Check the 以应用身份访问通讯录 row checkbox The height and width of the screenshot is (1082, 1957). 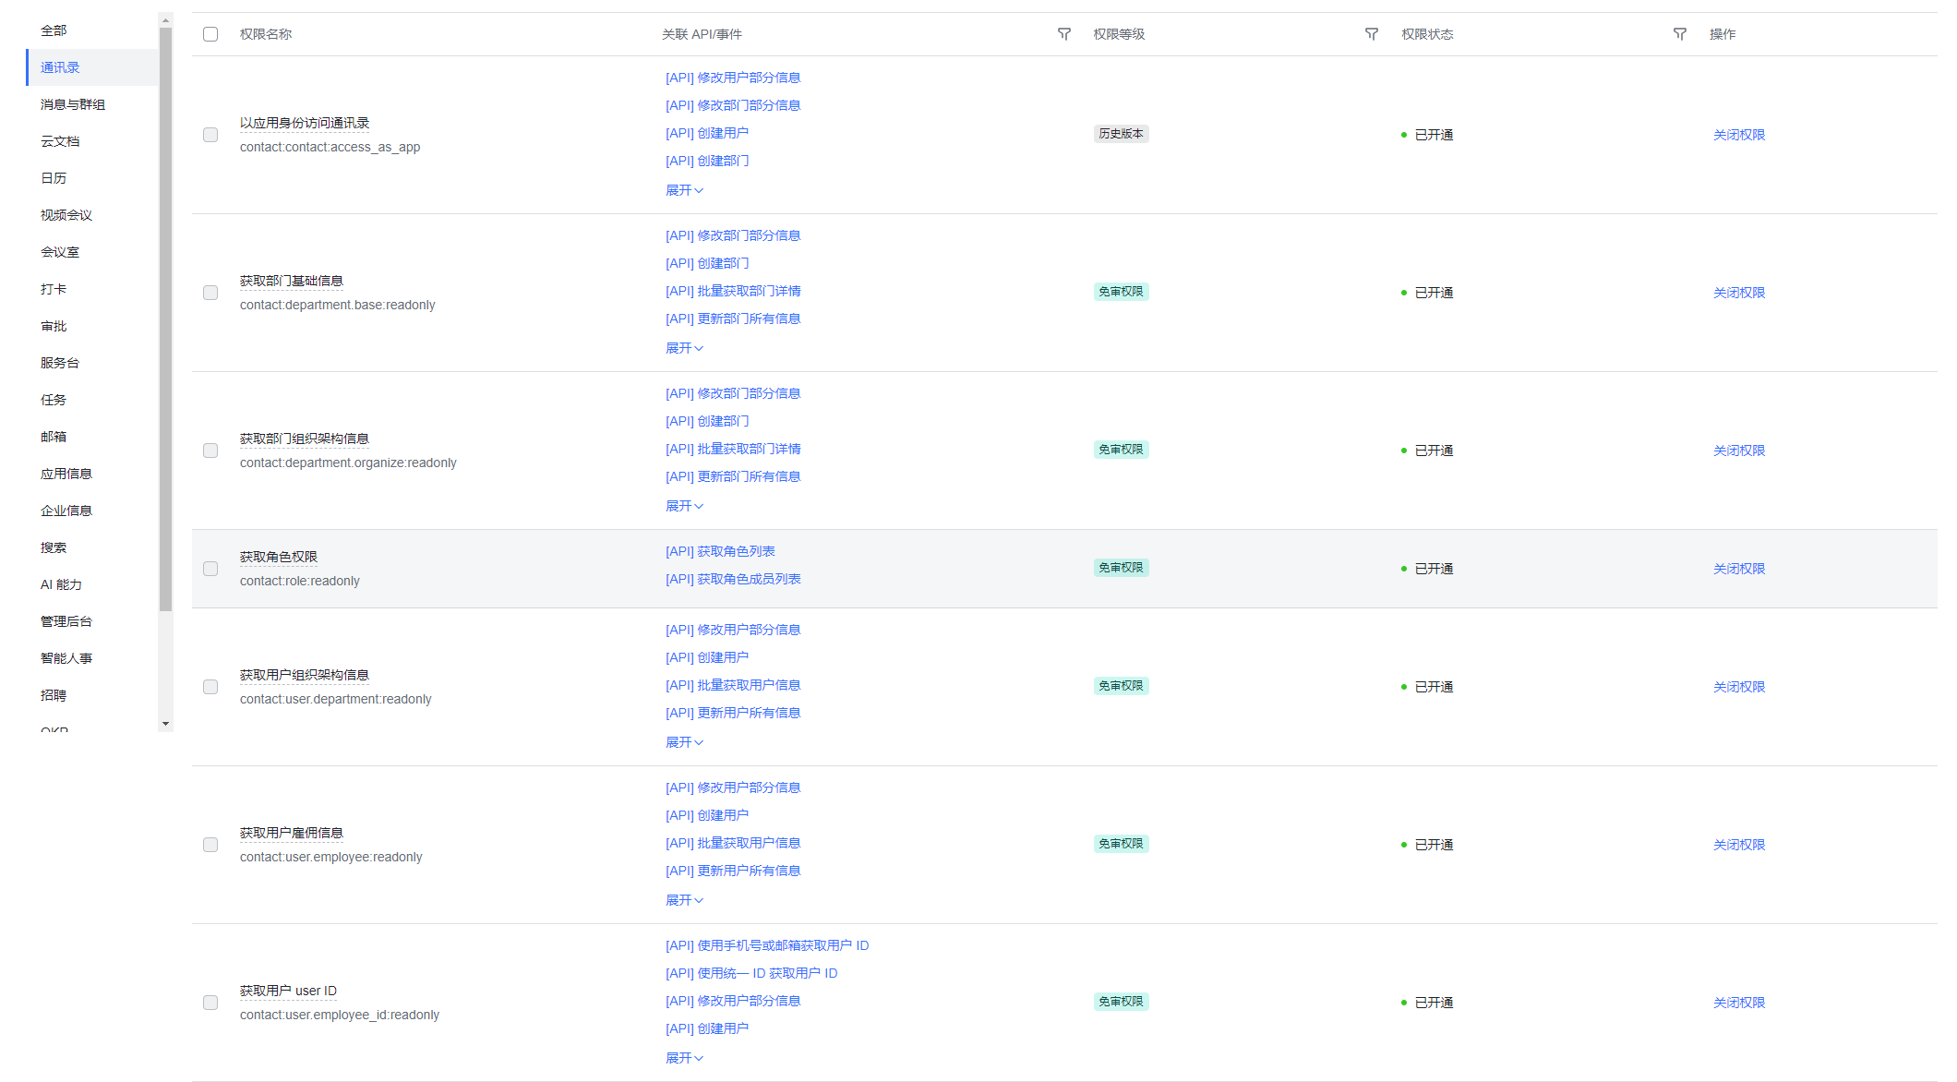[210, 135]
